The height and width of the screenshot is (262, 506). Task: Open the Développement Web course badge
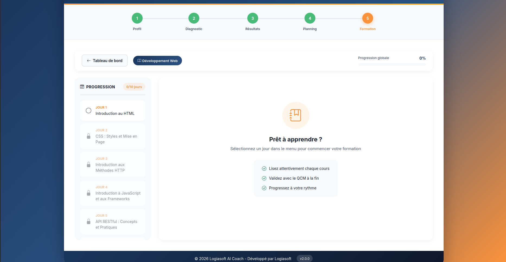pyautogui.click(x=157, y=60)
